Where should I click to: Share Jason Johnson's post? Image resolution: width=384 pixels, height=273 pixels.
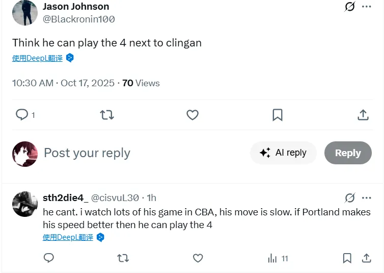click(x=363, y=115)
